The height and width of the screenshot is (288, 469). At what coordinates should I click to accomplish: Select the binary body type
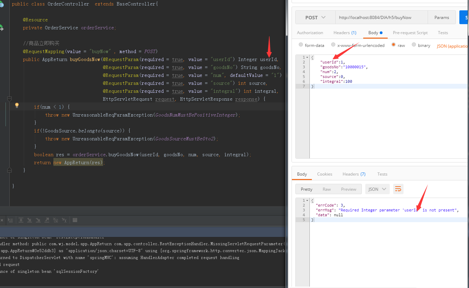pos(414,45)
